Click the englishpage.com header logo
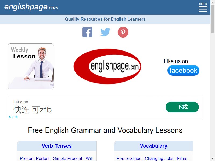The image size is (215, 161). coord(31,7)
